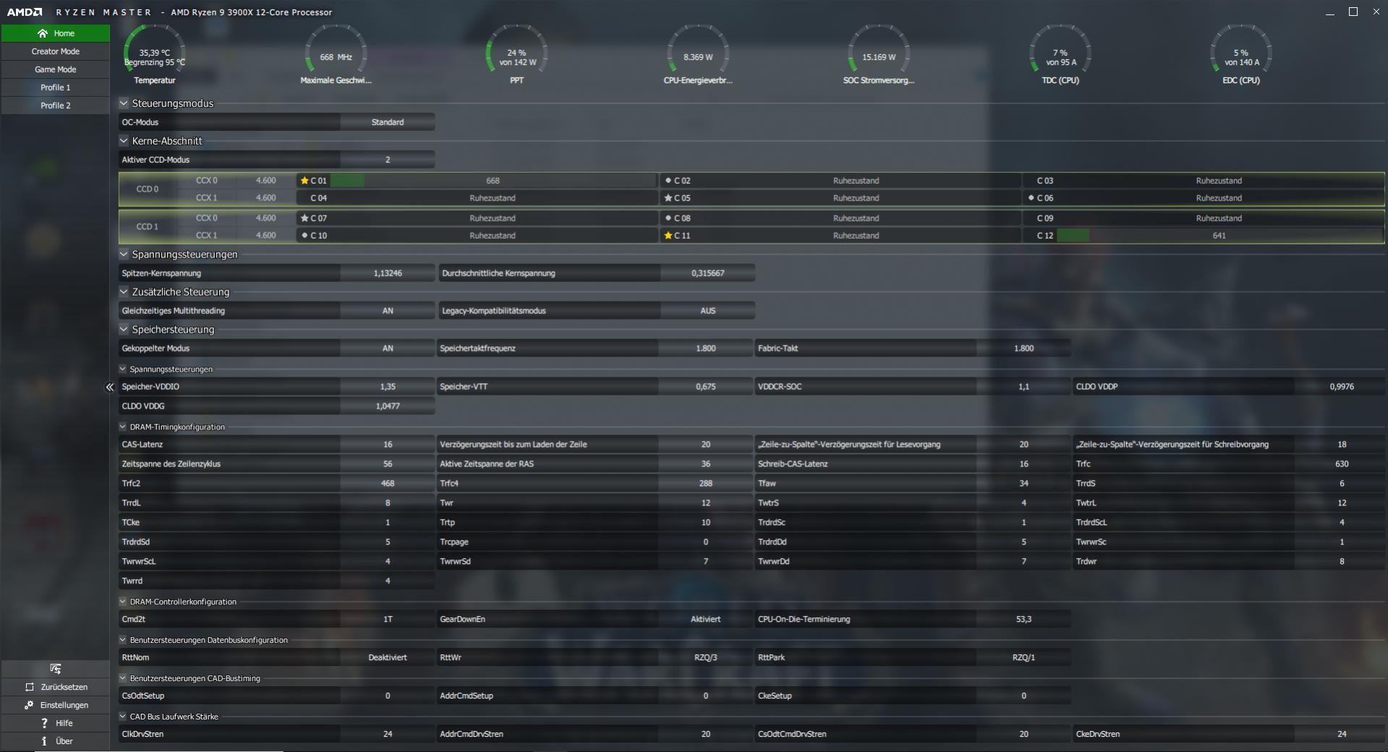Click the Über info icon
Viewport: 1388px width, 752px height.
[x=44, y=741]
